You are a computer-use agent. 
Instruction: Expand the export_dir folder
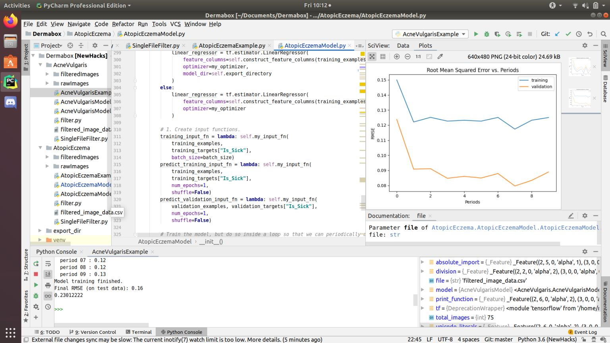pos(40,231)
